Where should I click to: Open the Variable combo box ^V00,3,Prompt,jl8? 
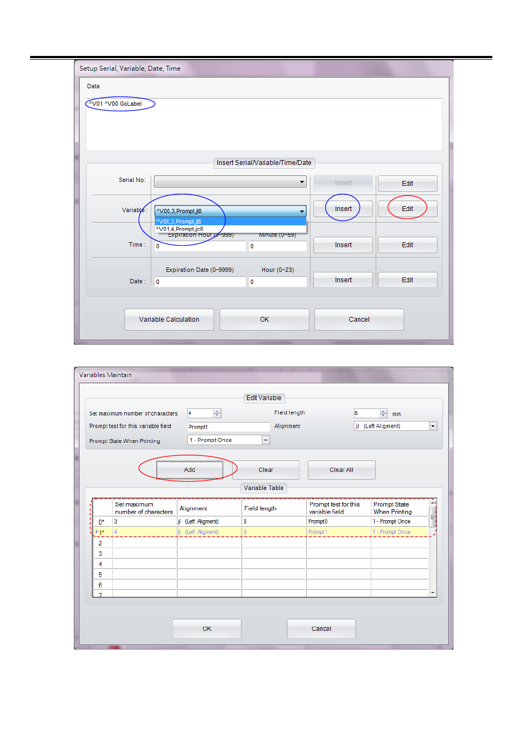[230, 211]
